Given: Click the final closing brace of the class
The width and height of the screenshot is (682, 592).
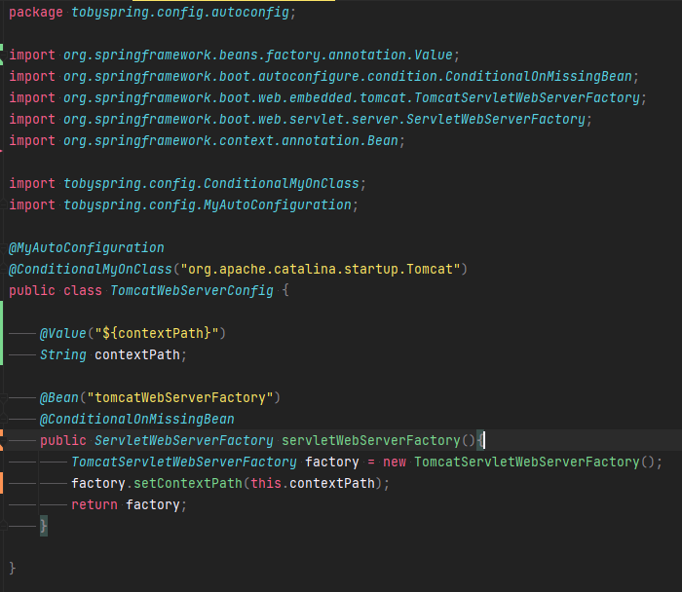Looking at the screenshot, I should 12,569.
